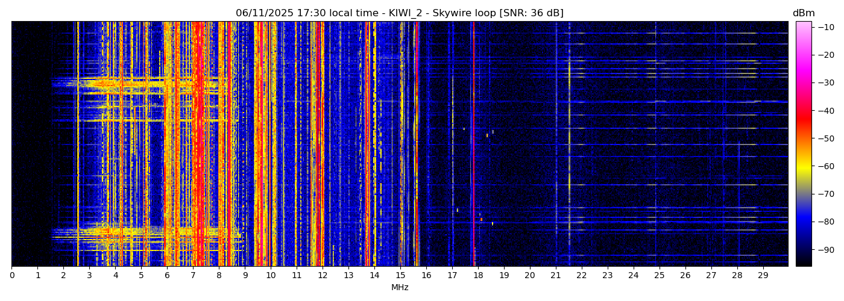Click the MHz x-axis label
844x301 pixels.
coord(400,288)
